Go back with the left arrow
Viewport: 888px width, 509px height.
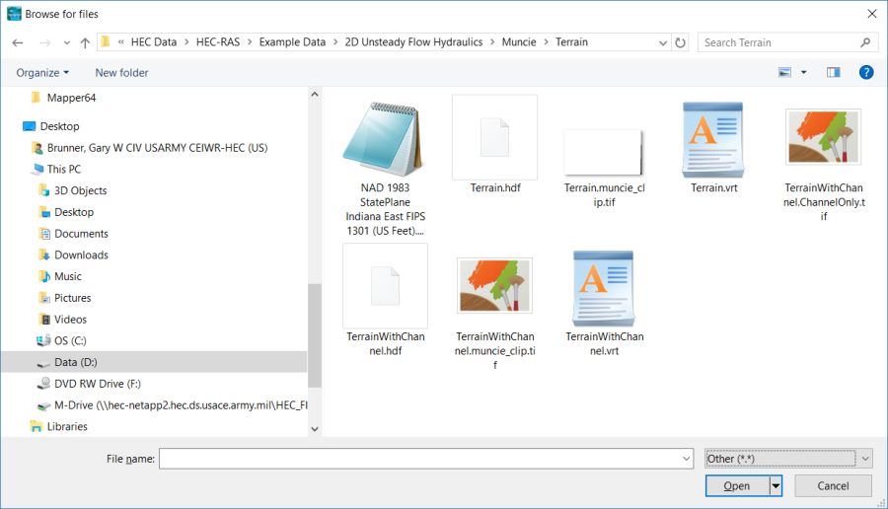[18, 42]
